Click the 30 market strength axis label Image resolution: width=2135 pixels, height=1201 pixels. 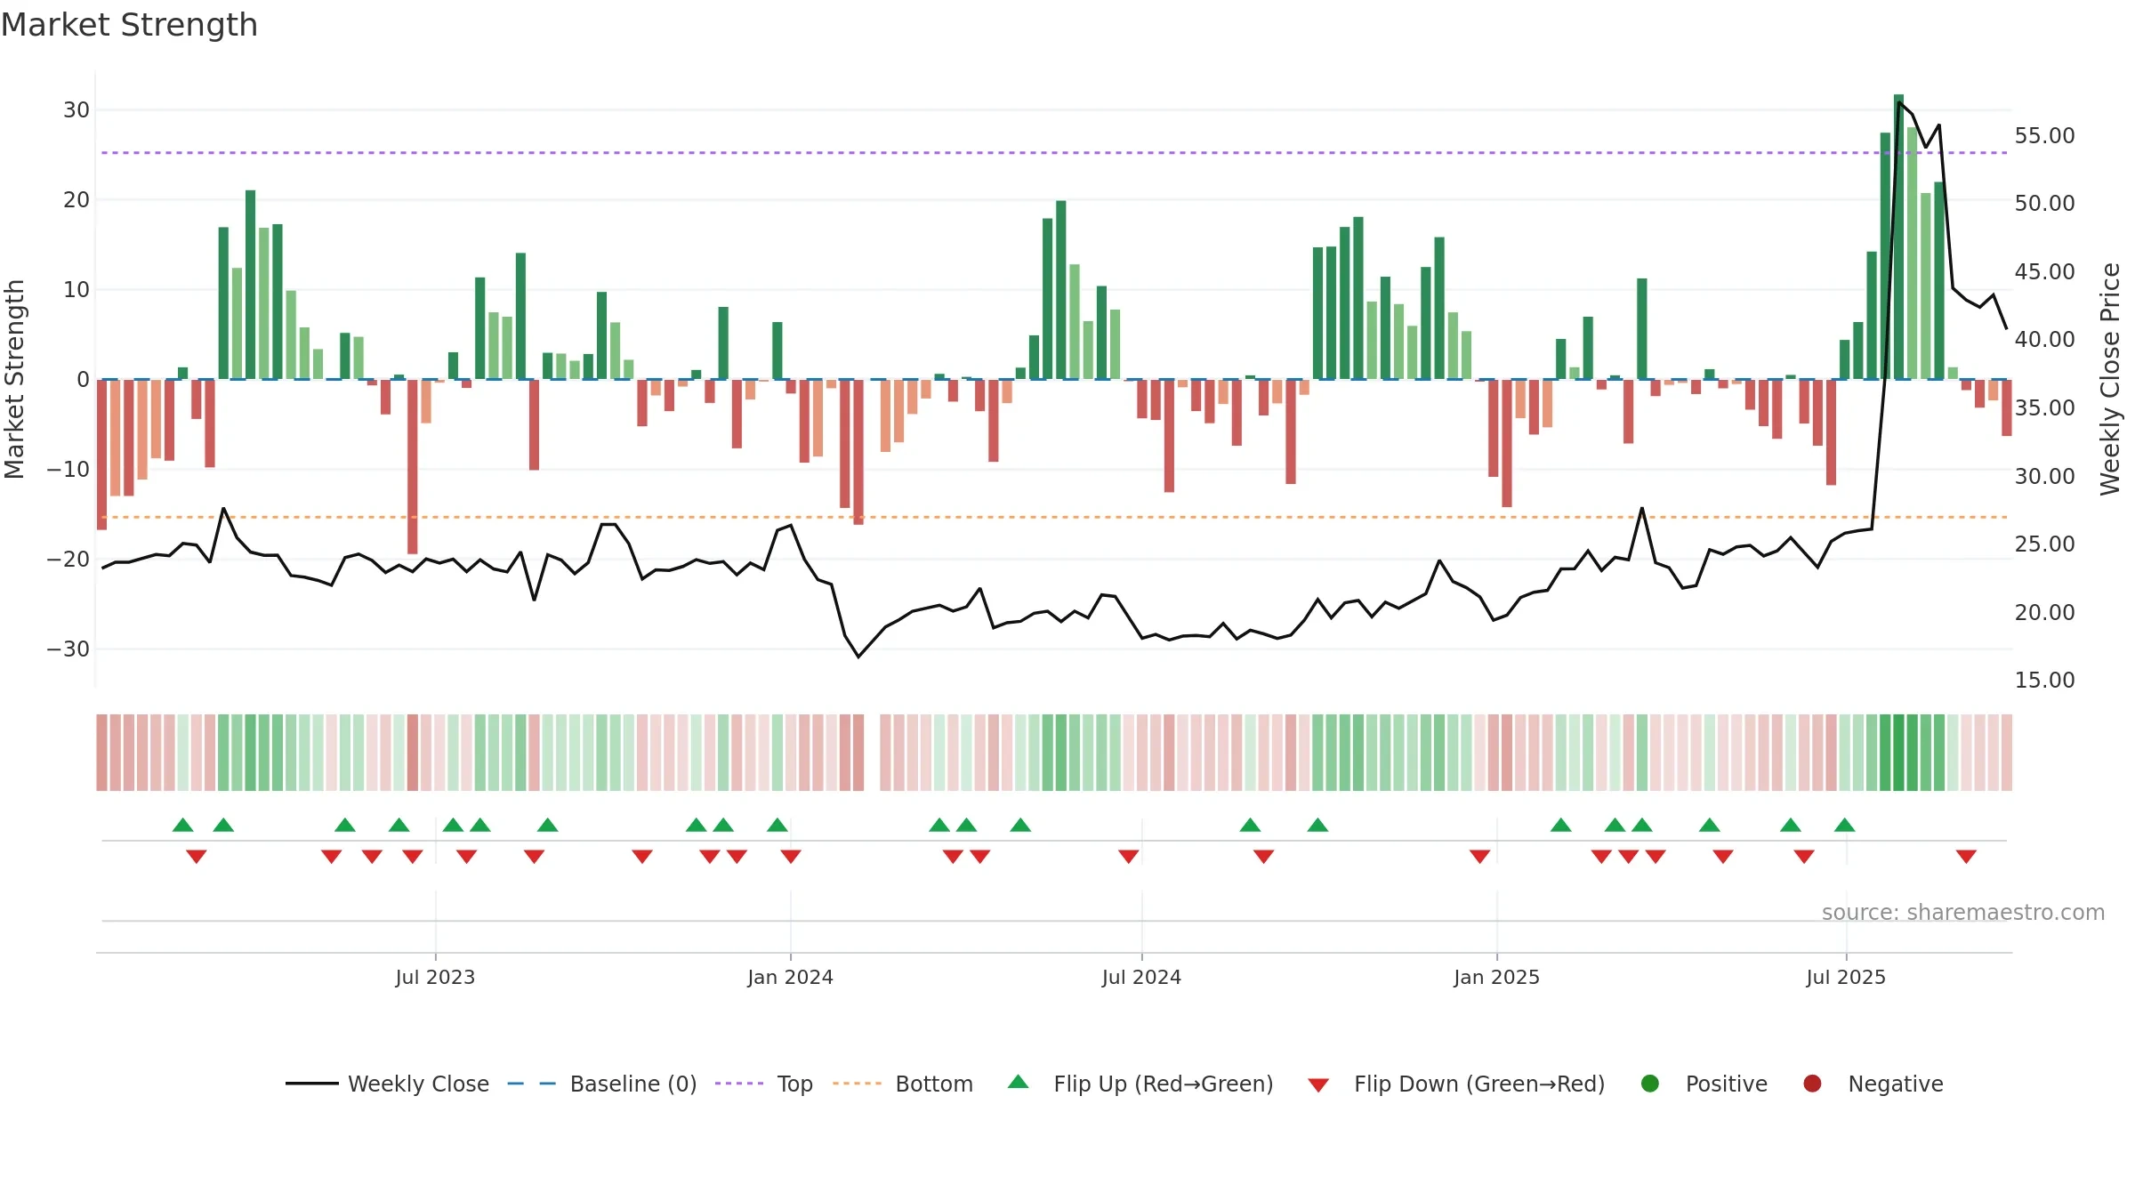(77, 109)
